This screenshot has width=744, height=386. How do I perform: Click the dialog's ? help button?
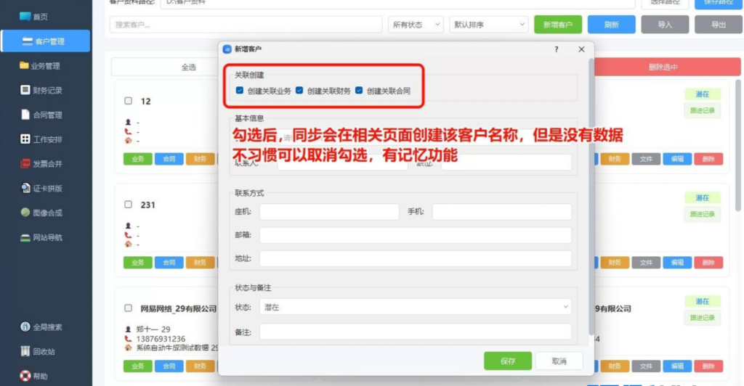[x=557, y=49]
